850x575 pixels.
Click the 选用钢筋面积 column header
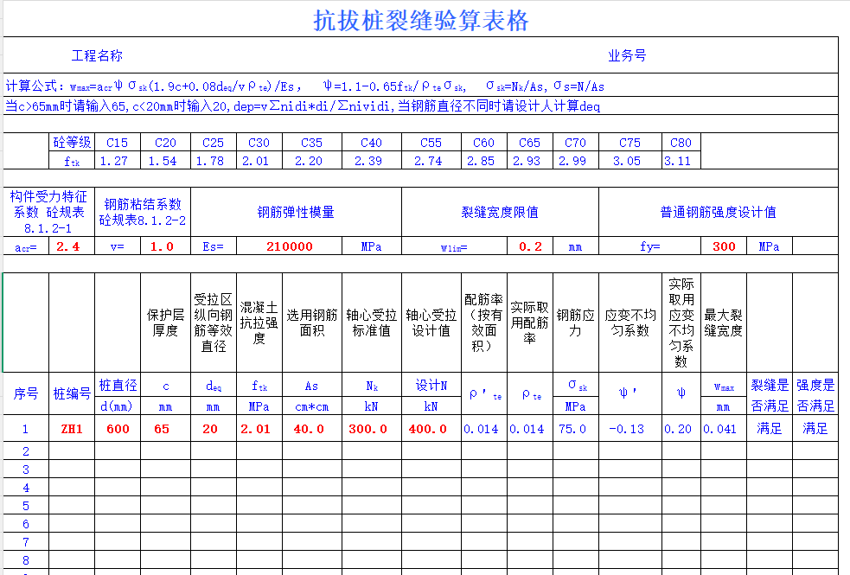(311, 323)
